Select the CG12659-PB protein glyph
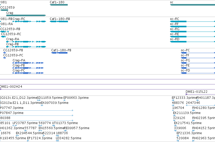215x142 pixels. tap(4, 53)
